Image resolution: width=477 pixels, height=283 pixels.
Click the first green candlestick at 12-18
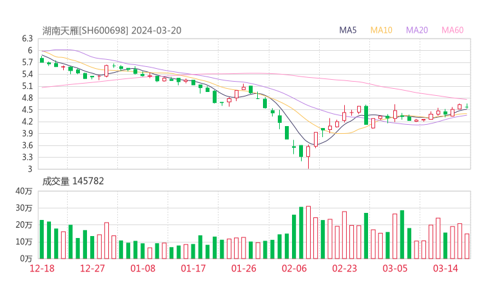click(42, 60)
